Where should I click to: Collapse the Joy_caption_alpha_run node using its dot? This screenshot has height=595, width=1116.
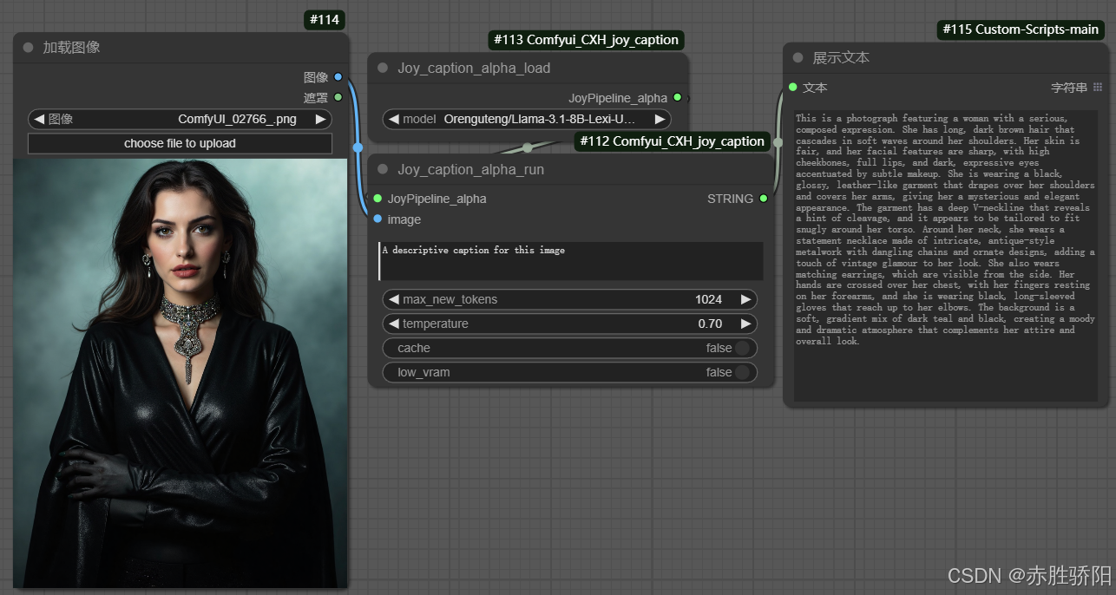[x=383, y=170]
